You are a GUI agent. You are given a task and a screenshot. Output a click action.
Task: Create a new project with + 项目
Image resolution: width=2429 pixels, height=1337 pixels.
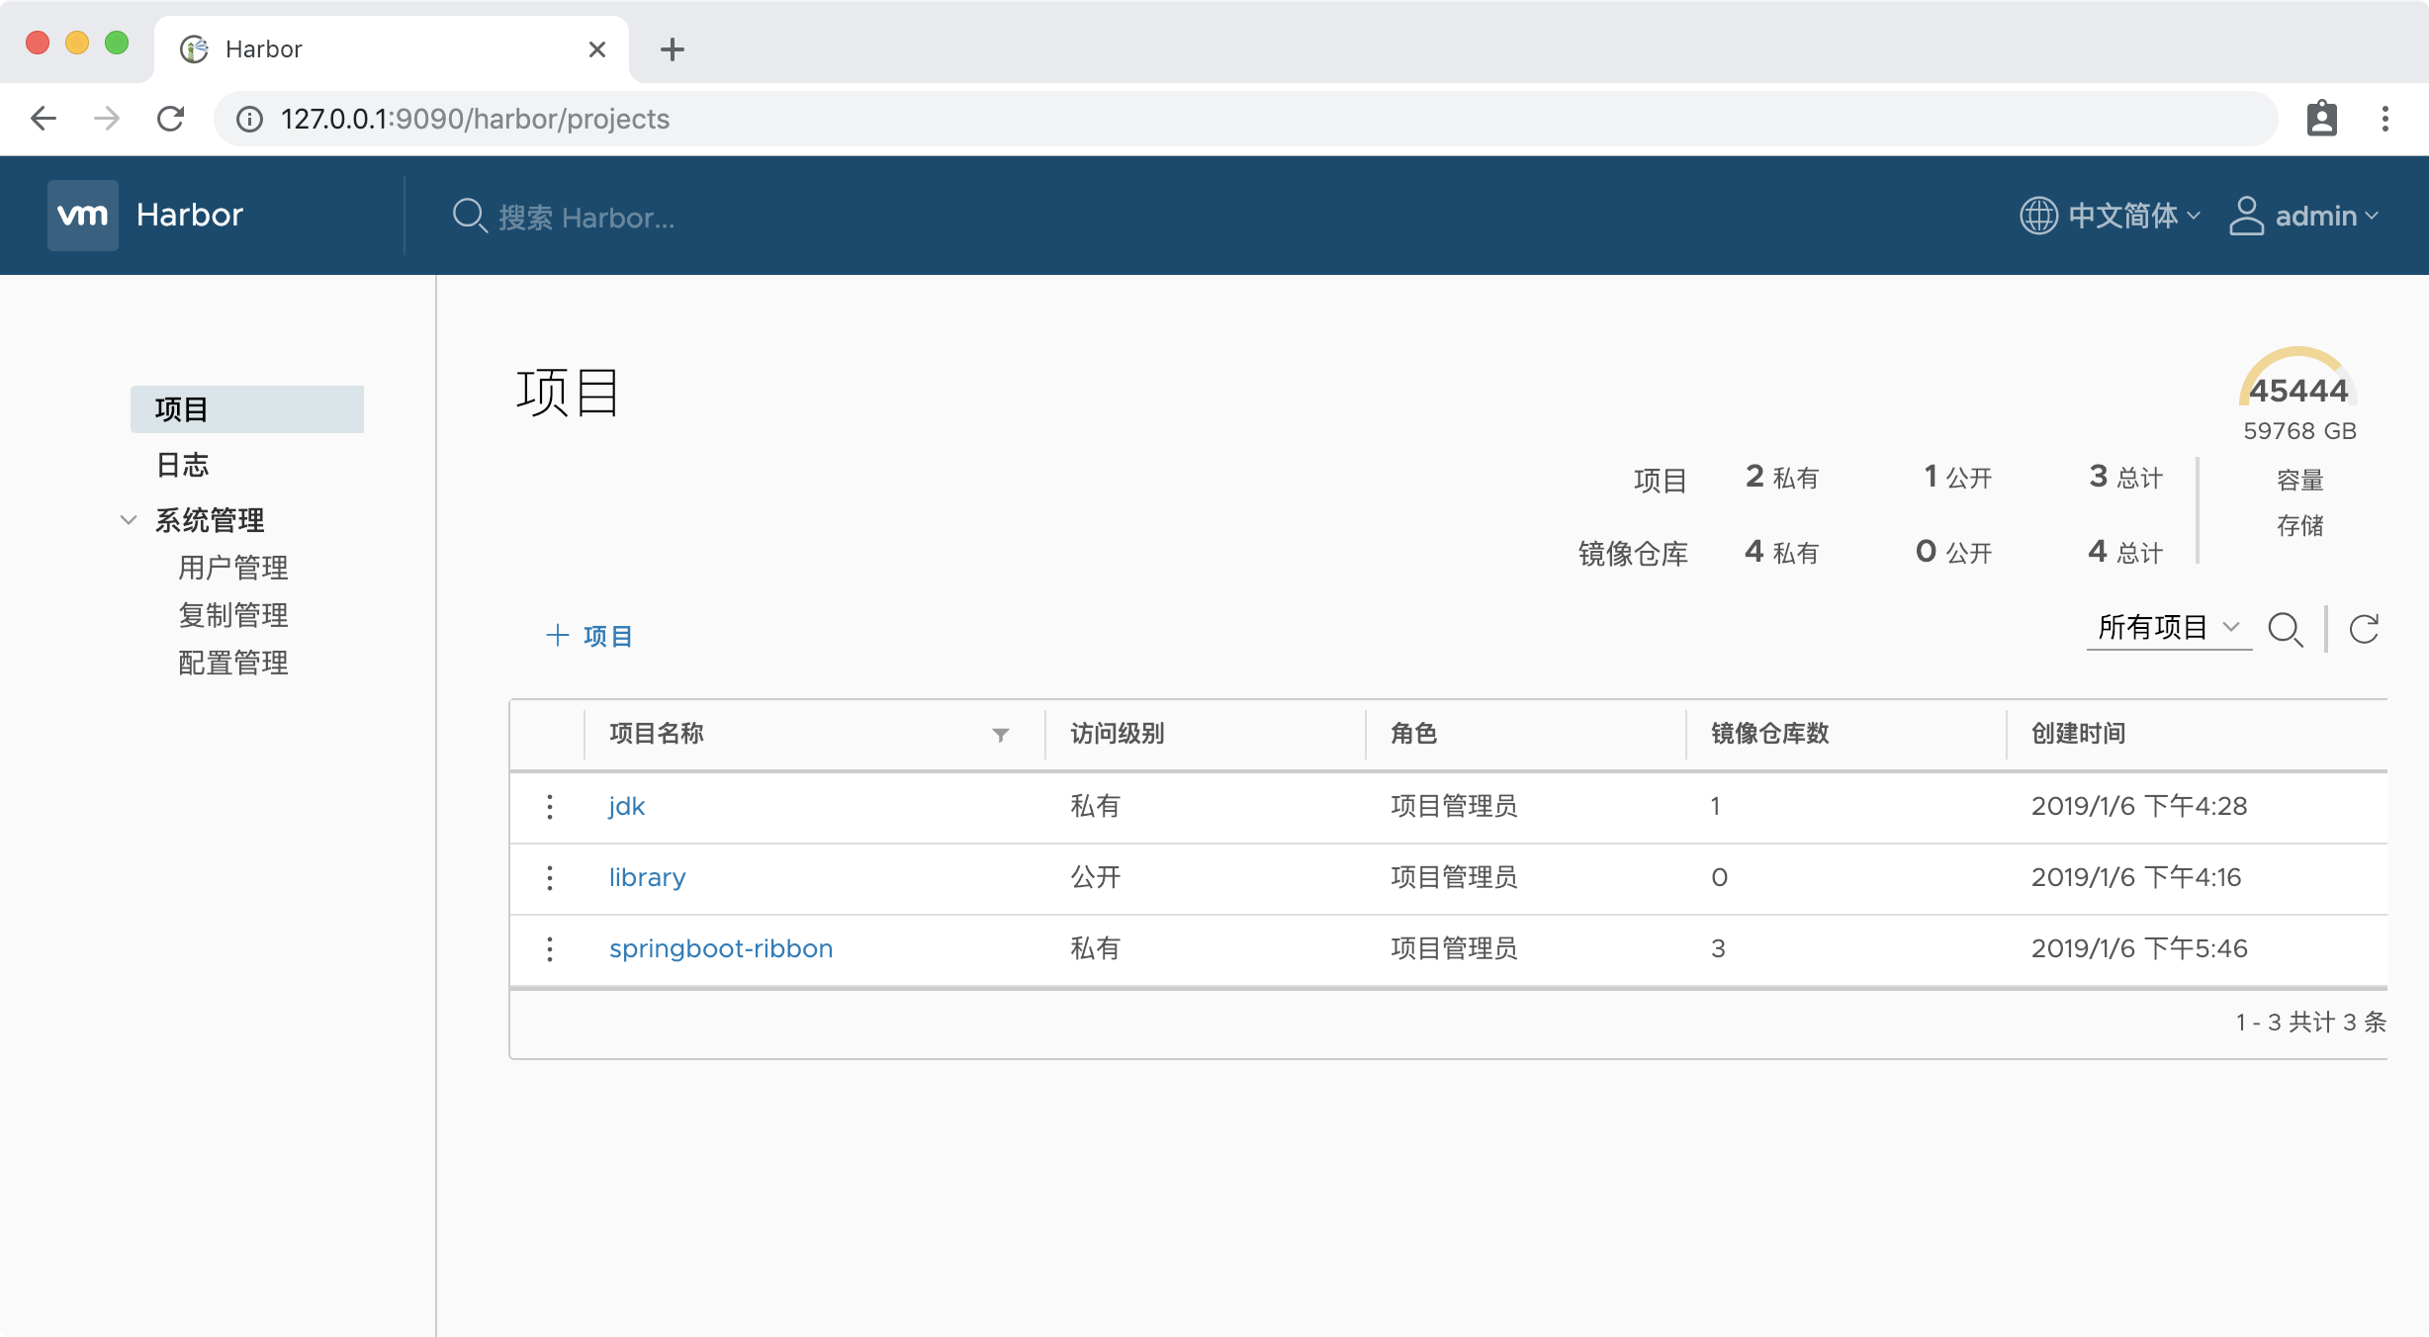click(588, 636)
